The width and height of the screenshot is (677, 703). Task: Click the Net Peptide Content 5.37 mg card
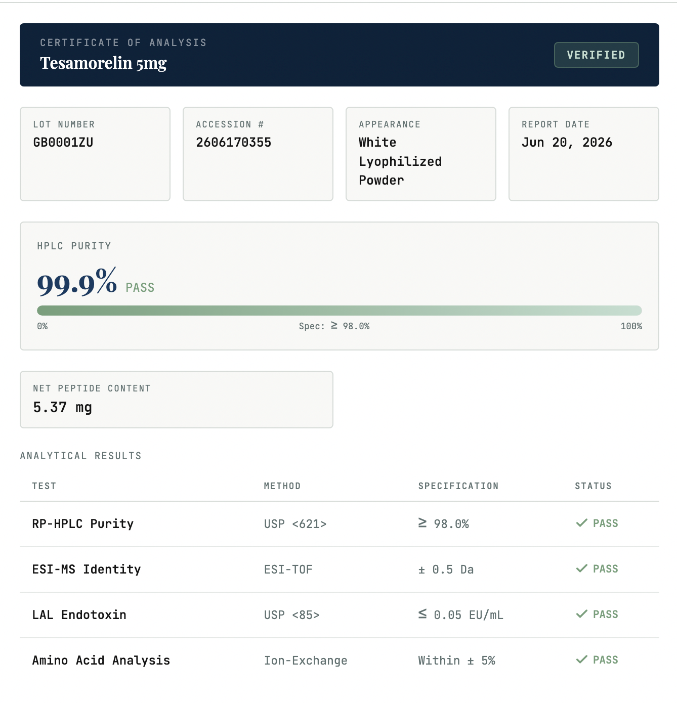point(177,400)
